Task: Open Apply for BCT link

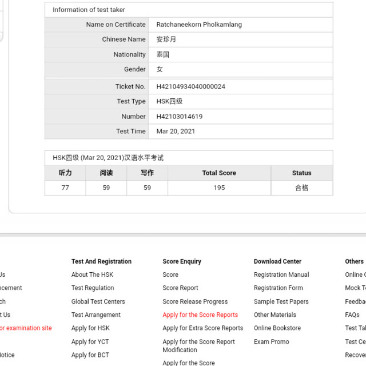Action: tap(90, 355)
